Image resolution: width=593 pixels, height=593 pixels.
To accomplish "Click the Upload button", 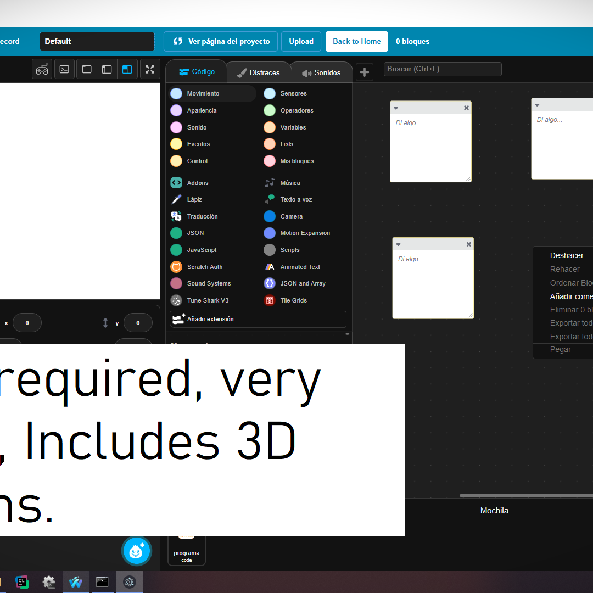I will (x=301, y=41).
